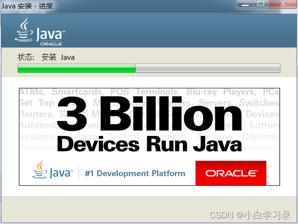Click the Java Oracle logo in header
298x224 pixels.
40,32
